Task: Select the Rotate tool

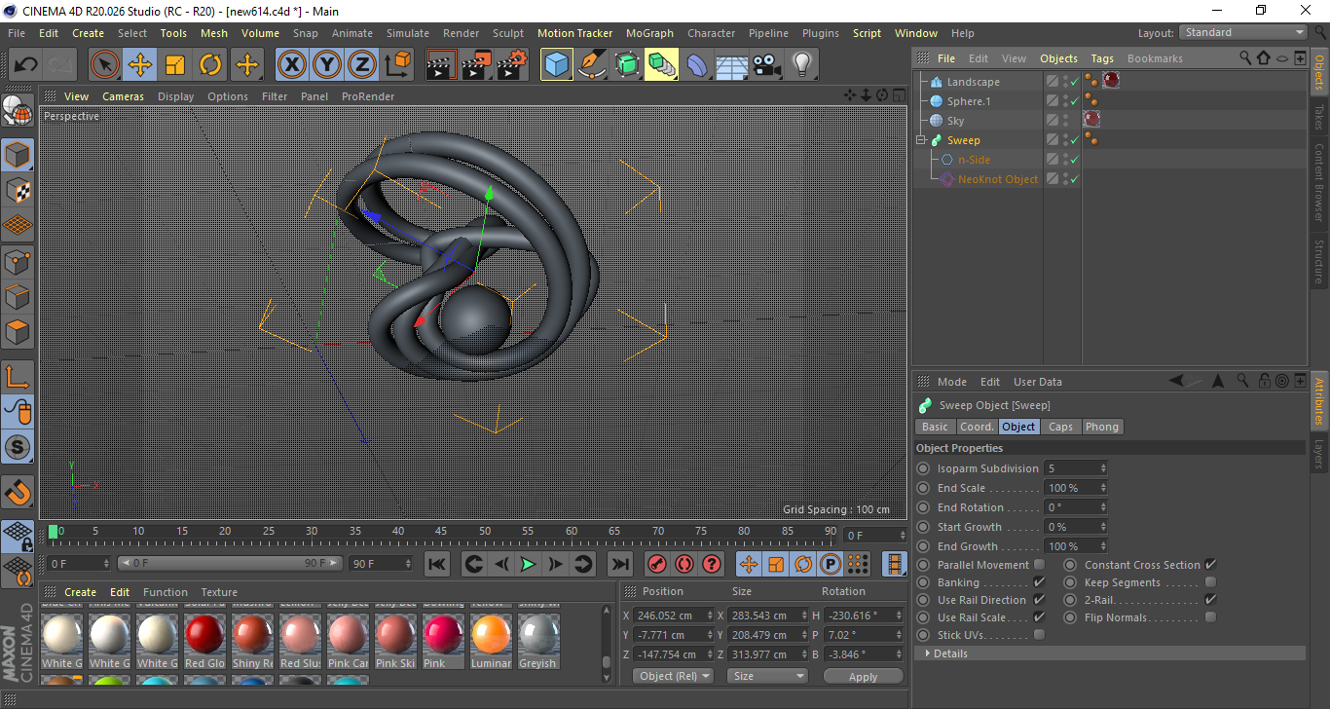Action: [211, 64]
